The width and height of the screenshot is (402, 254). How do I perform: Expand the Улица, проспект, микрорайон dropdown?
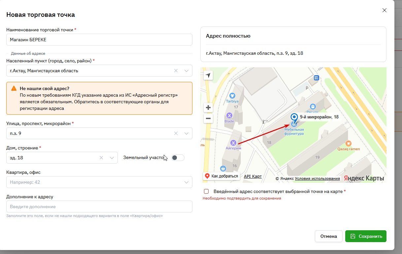[x=186, y=133]
